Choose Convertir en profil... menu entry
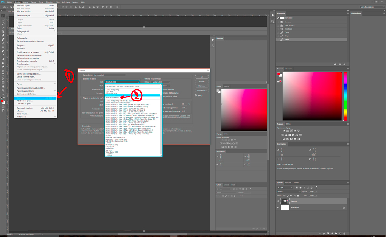 pos(36,104)
